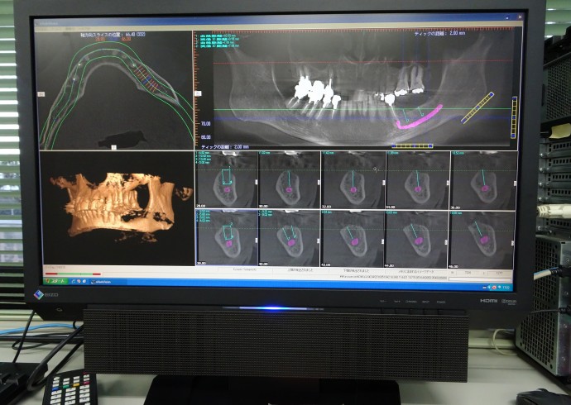Click the numeric field at bottom right status bar
571x405 pixels.
click(x=468, y=271)
